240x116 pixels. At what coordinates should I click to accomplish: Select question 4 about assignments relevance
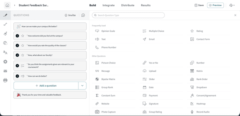coord(50,66)
